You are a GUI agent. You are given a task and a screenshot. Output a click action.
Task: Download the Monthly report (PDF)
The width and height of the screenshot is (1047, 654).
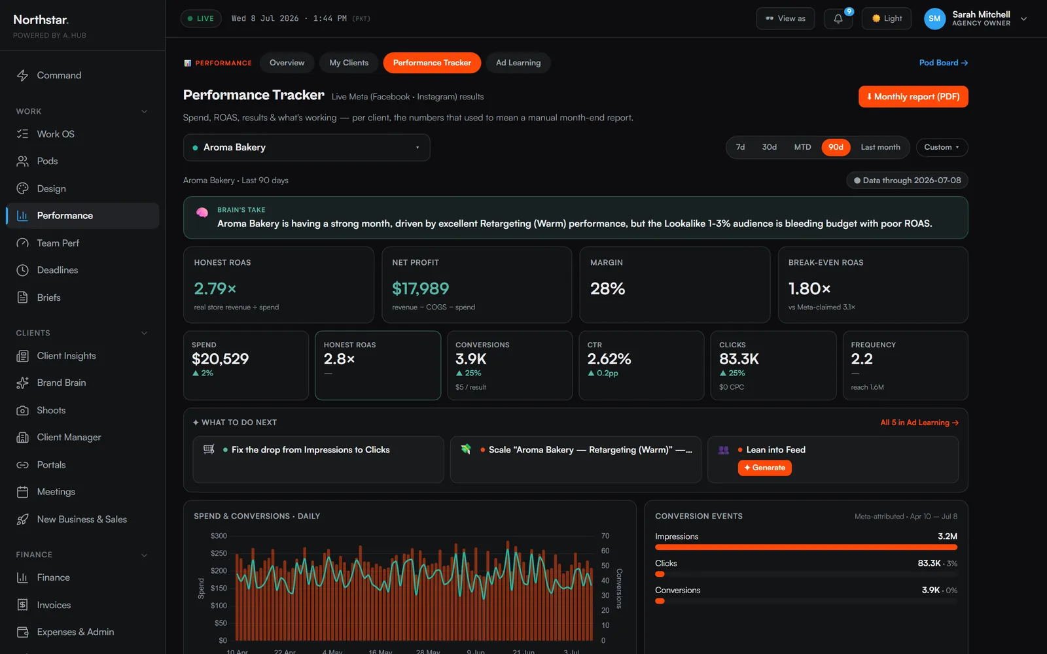(x=913, y=97)
